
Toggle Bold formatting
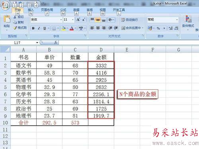[x=33, y=28]
